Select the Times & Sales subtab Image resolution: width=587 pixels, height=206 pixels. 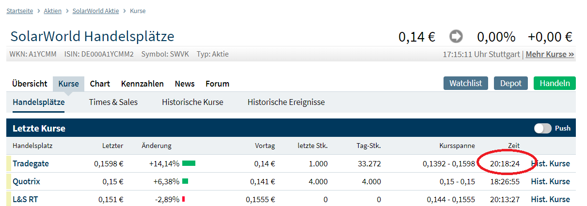point(113,102)
